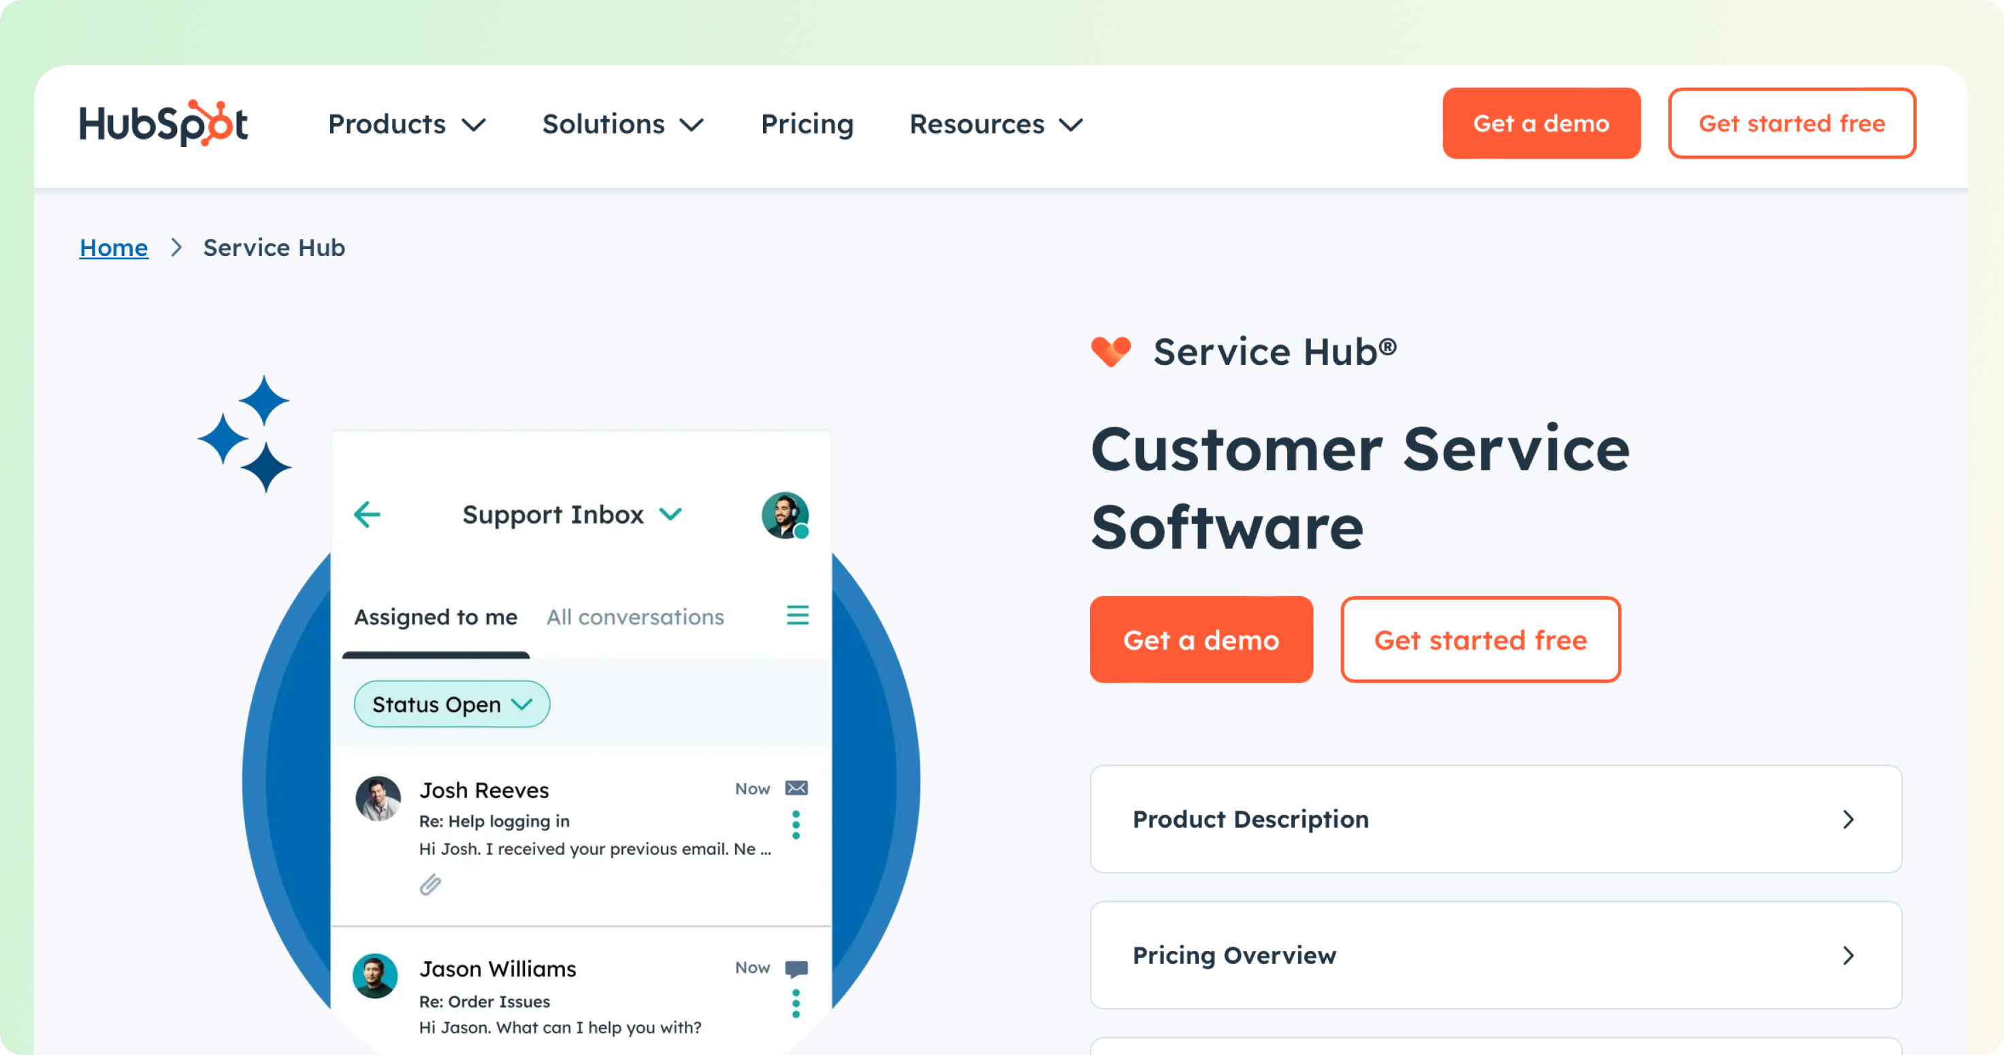Select the Assigned to me tab
The height and width of the screenshot is (1055, 2004).
point(436,617)
